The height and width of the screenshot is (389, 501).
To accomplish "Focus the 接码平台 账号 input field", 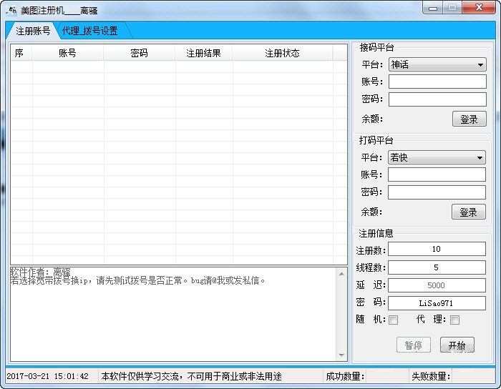I will pos(437,82).
